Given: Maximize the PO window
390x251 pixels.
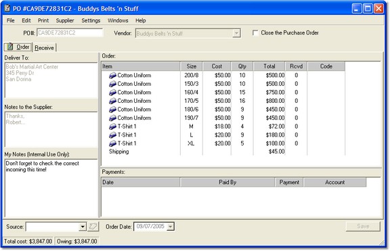Looking at the screenshot, I should click(x=368, y=8).
